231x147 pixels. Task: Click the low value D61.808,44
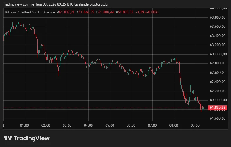105,12
